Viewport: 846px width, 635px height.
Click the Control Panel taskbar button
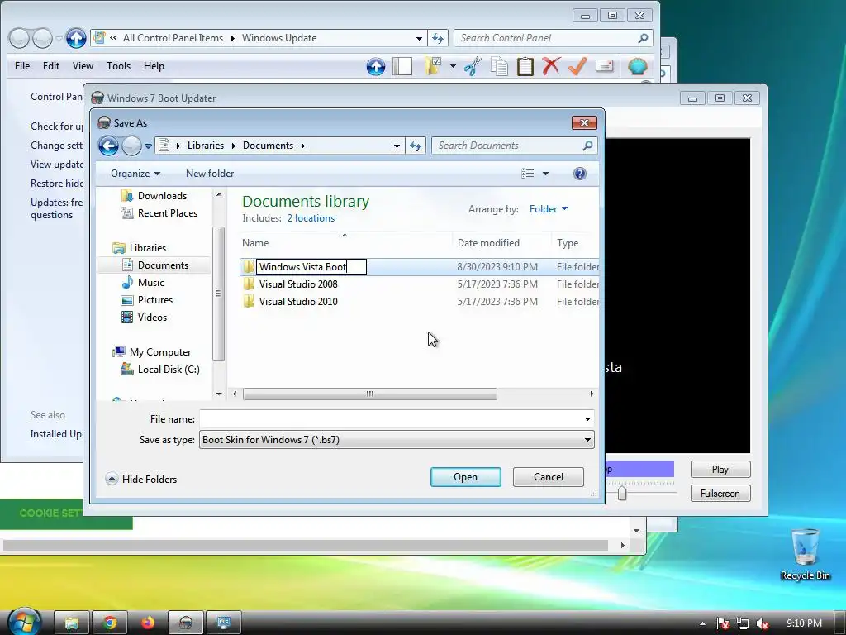[x=223, y=623]
